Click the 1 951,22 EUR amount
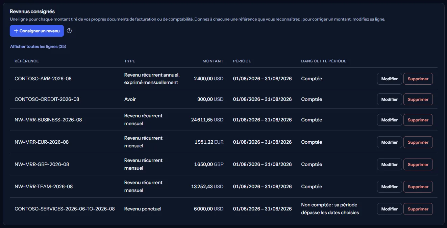 [209, 142]
